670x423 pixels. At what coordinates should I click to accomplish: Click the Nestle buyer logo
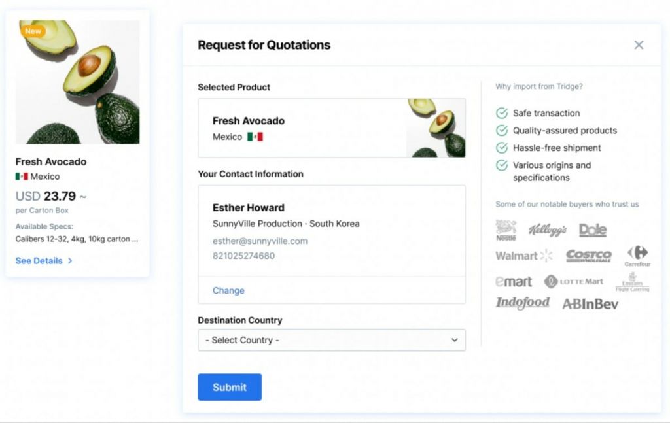pos(506,230)
